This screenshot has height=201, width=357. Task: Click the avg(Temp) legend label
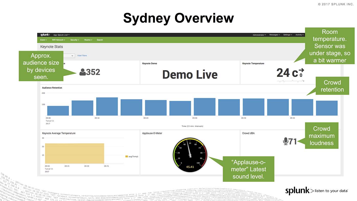click(x=133, y=156)
